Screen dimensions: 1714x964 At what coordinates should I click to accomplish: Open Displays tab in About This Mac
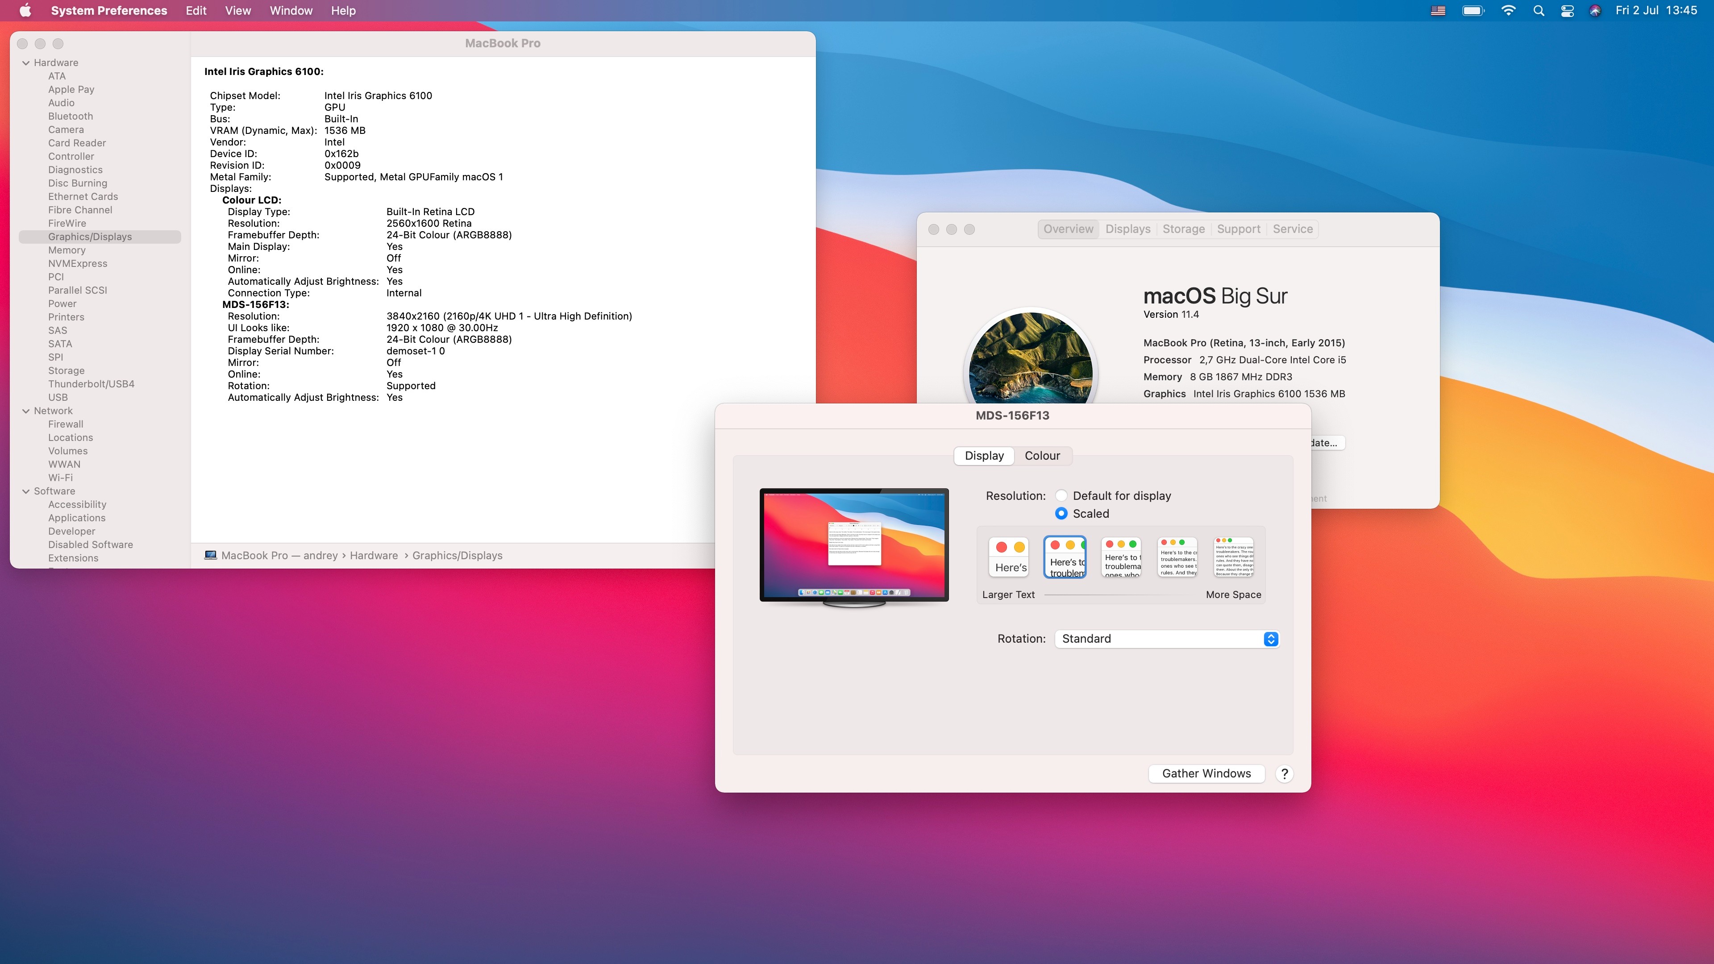[1128, 229]
